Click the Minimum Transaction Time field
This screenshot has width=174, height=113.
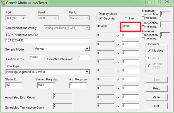[x=165, y=35]
